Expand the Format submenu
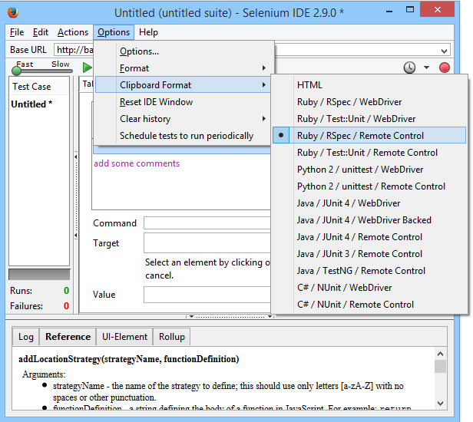This screenshot has height=422, width=473. (x=183, y=68)
